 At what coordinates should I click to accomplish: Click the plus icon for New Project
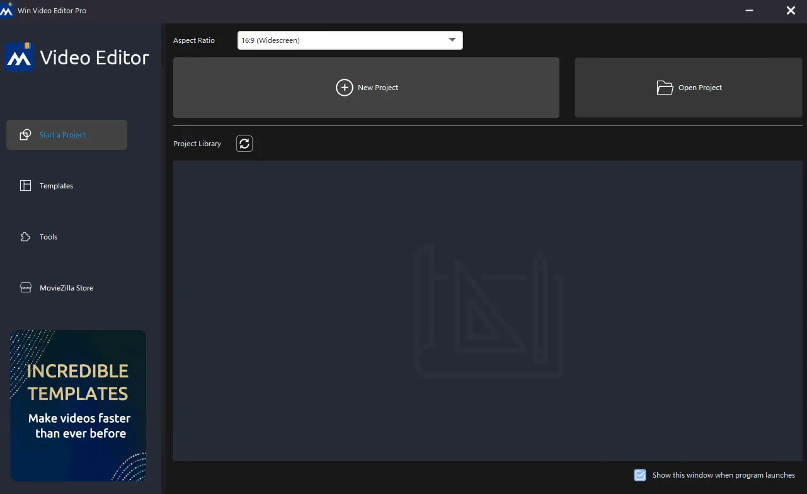click(344, 88)
